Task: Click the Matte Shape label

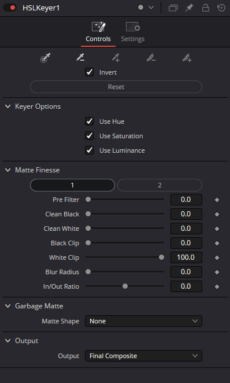Action: pyautogui.click(x=61, y=321)
